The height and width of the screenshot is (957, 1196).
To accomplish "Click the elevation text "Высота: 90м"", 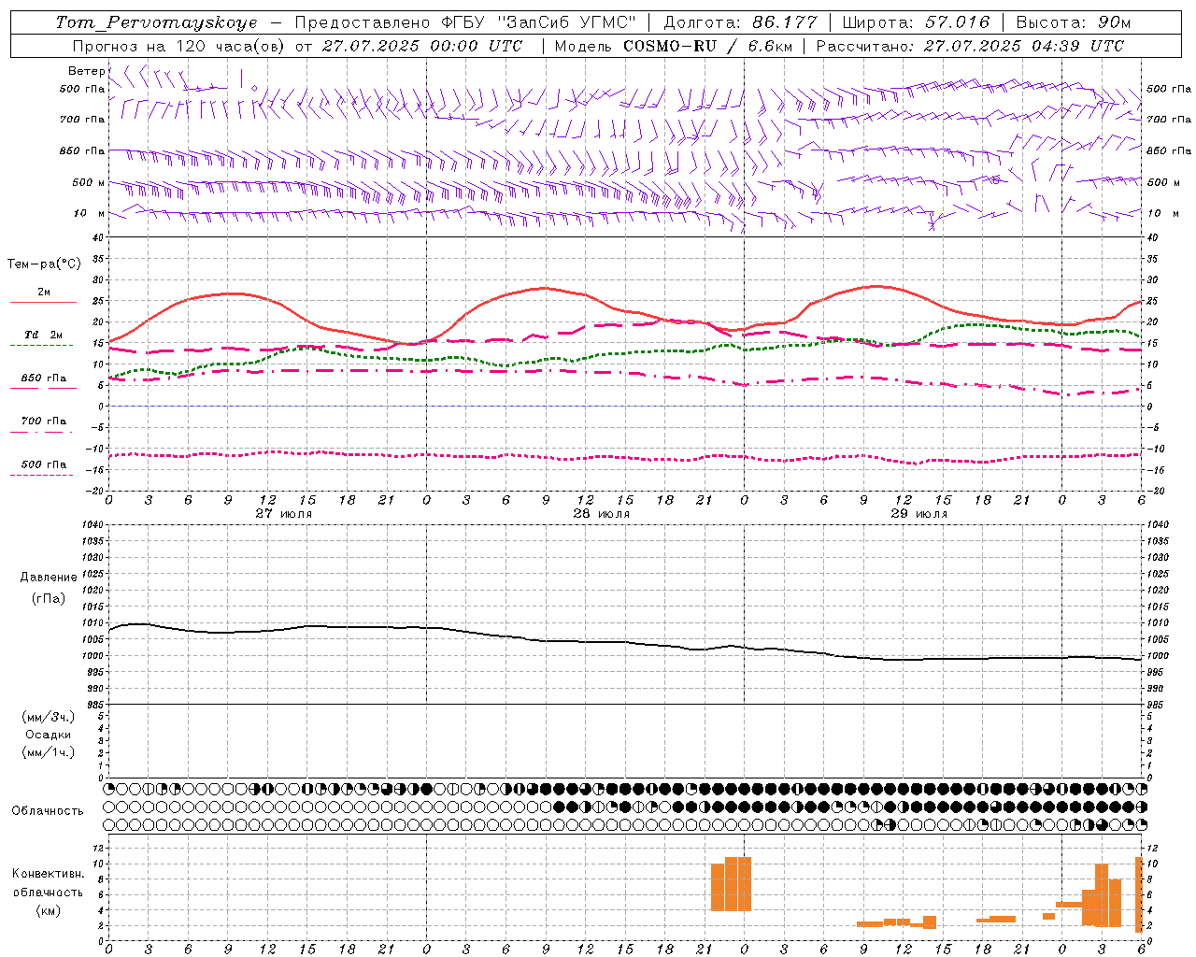I will pos(1074,22).
